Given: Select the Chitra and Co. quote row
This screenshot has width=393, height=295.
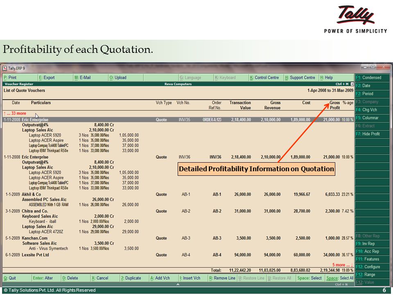Looking at the screenshot, I should pyautogui.click(x=178, y=211).
